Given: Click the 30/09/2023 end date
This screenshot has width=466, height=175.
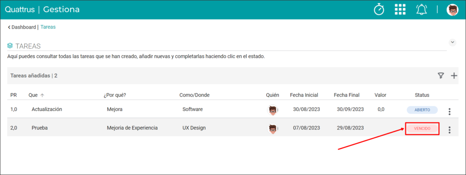Looking at the screenshot, I should pyautogui.click(x=350, y=109).
